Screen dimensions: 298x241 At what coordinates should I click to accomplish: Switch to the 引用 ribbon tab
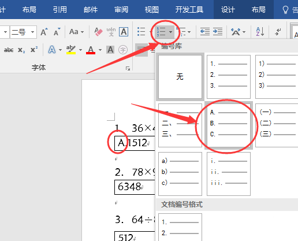coord(60,9)
